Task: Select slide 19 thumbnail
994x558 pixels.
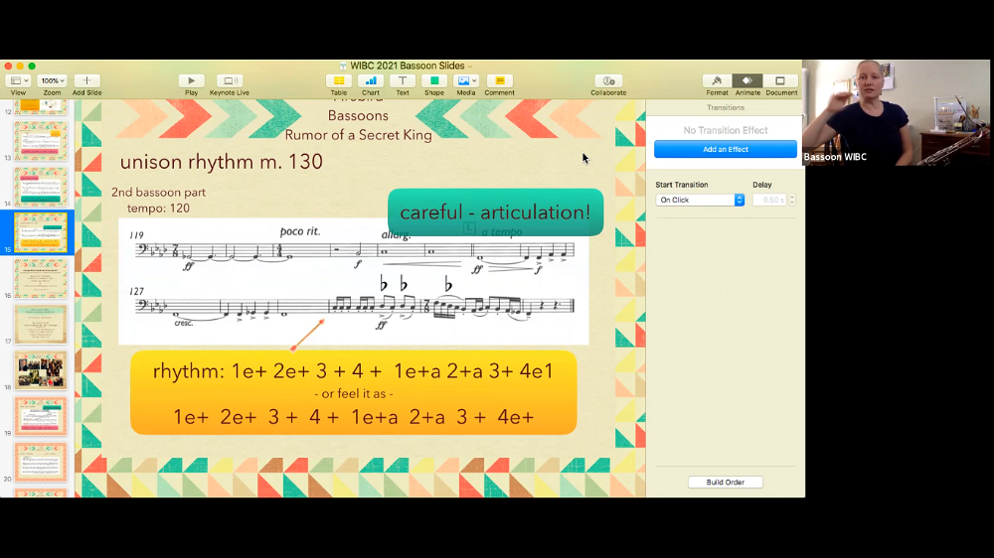Action: click(x=41, y=415)
